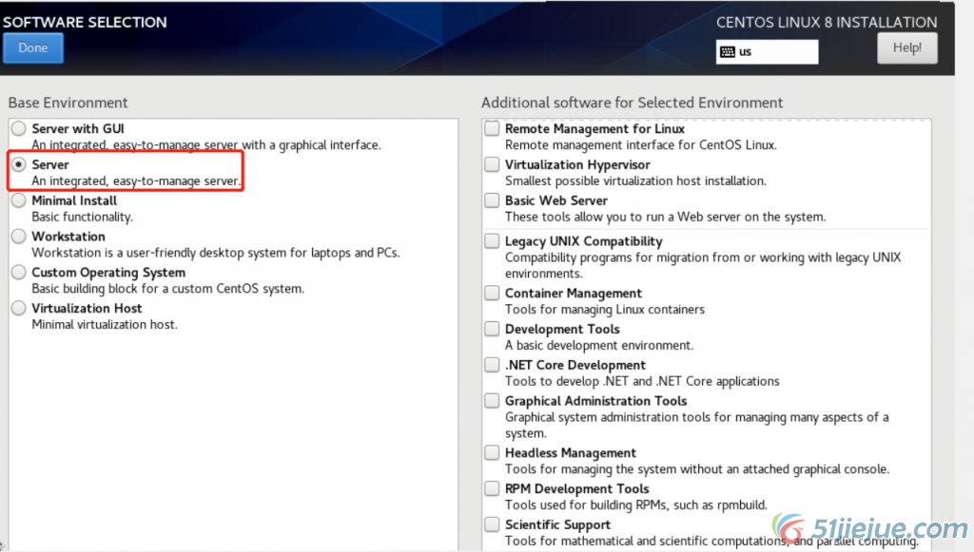The width and height of the screenshot is (974, 552).
Task: Select Server with GUI radio button
Action: 19,128
